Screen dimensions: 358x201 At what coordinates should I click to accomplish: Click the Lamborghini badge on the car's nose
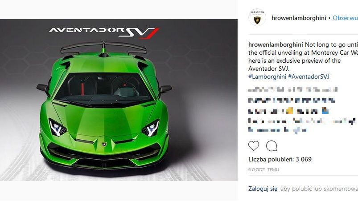click(x=104, y=144)
